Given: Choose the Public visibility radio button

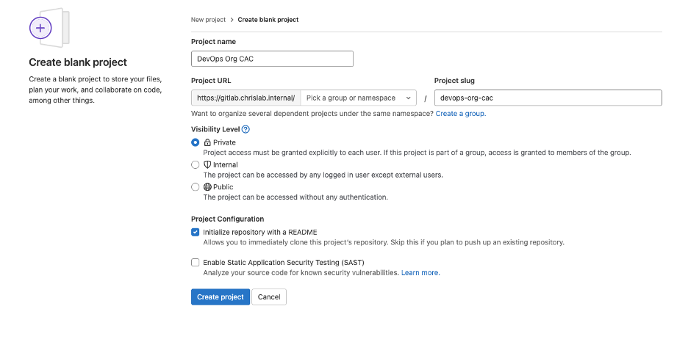Looking at the screenshot, I should [196, 187].
